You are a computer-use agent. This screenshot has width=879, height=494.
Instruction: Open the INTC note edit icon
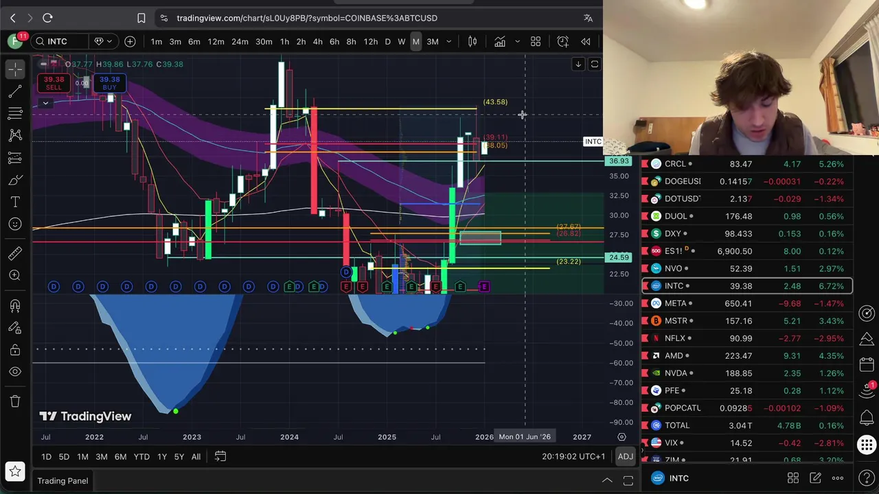click(x=815, y=478)
